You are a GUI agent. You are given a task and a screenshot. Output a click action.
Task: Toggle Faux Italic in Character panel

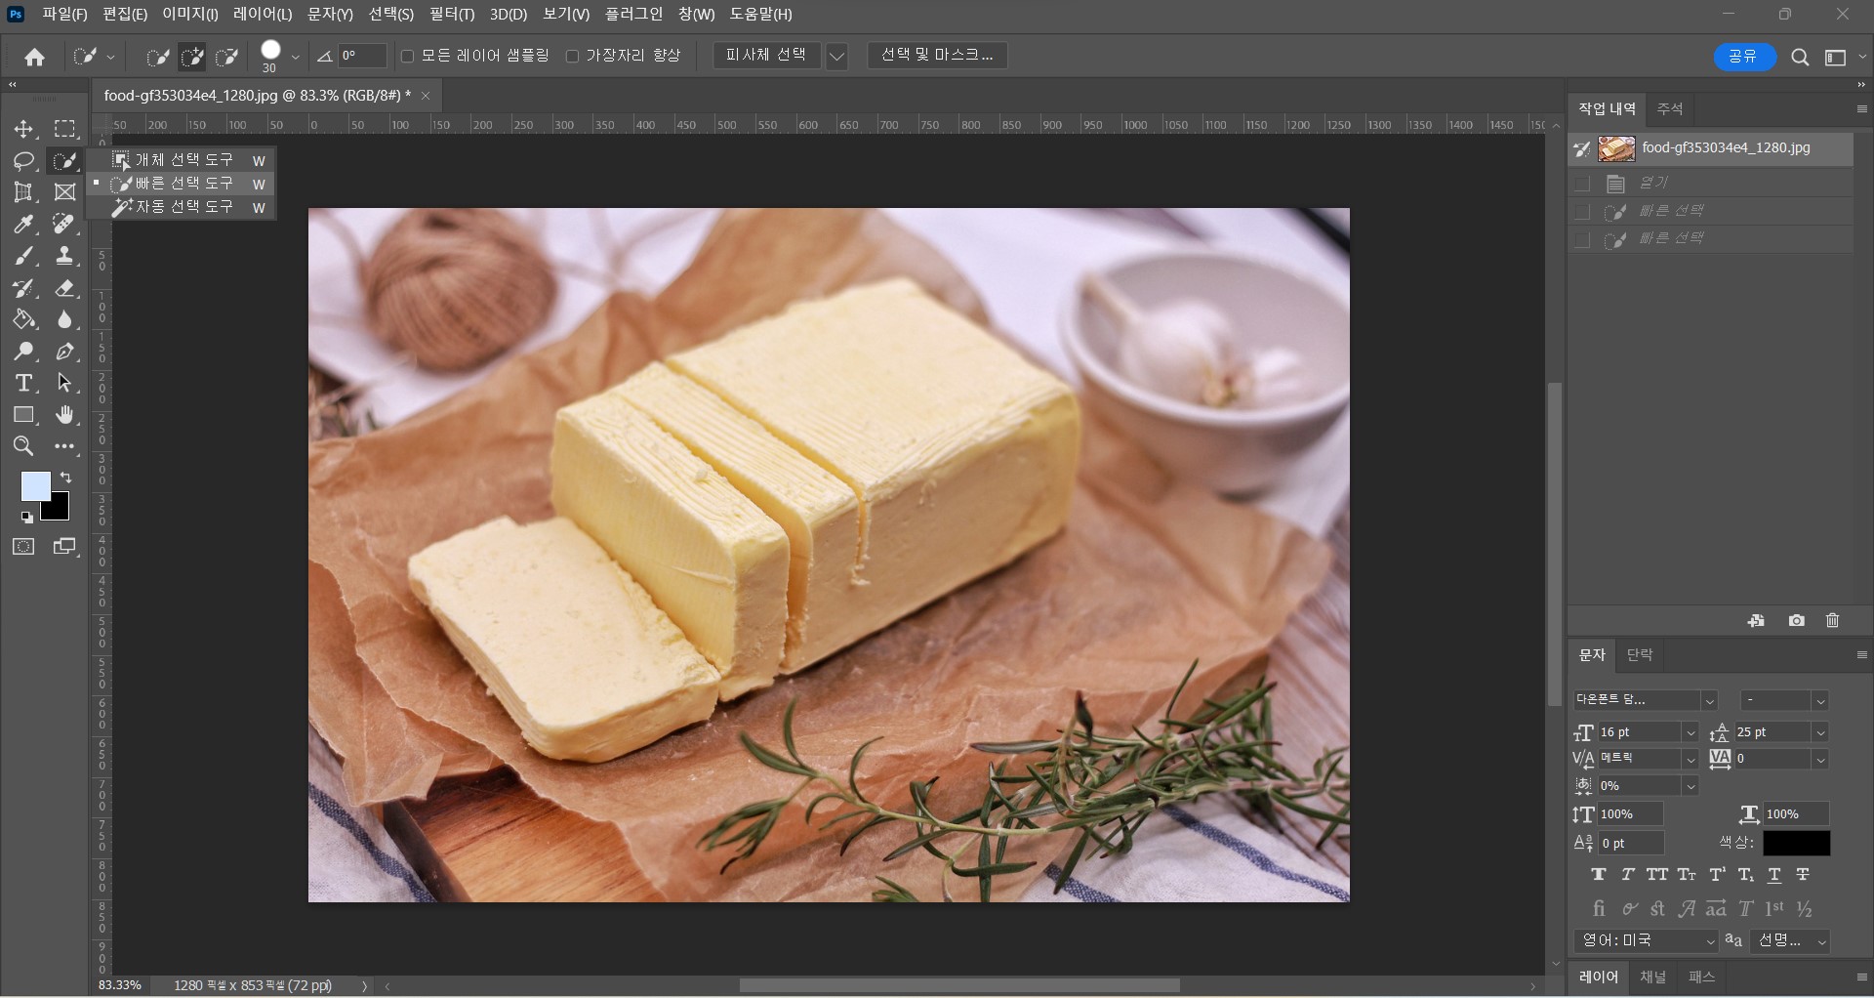coord(1628,875)
